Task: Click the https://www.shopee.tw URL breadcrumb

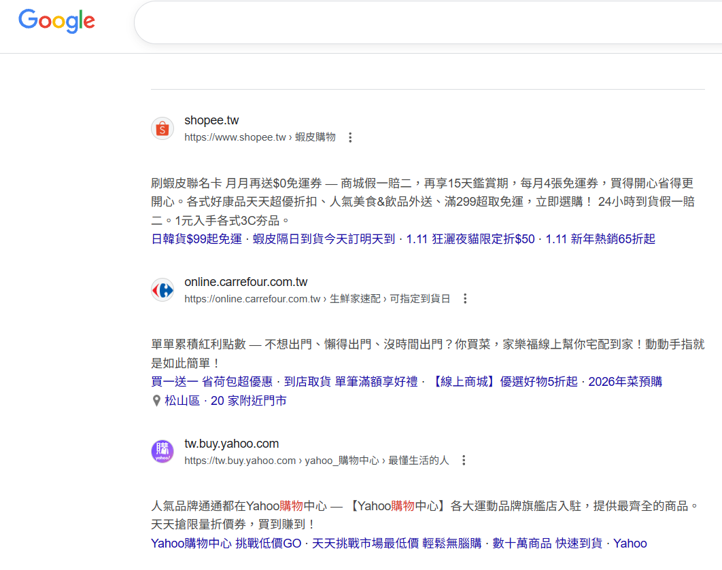Action: 260,137
